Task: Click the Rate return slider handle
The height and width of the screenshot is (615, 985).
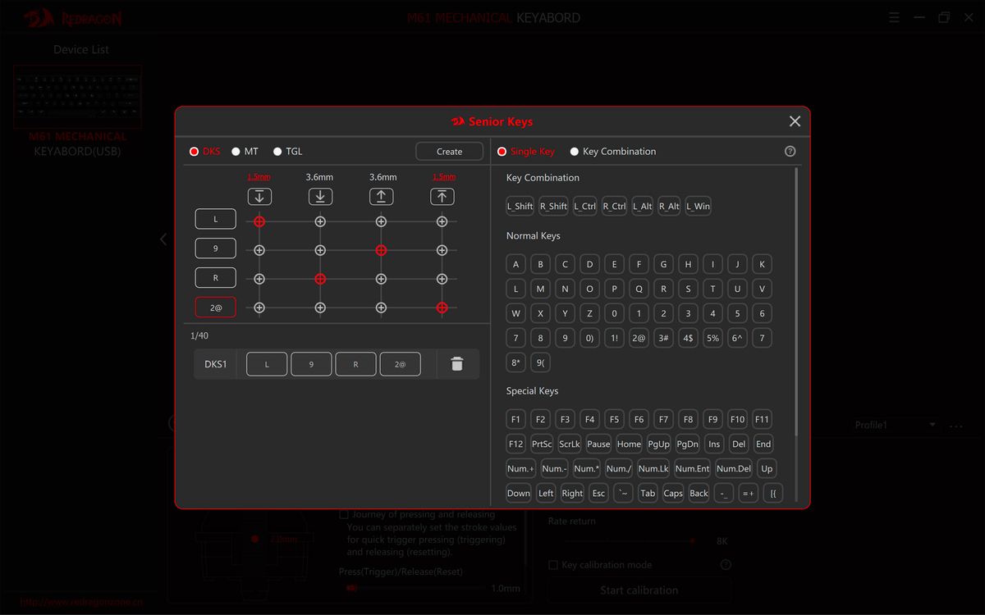Action: point(693,541)
